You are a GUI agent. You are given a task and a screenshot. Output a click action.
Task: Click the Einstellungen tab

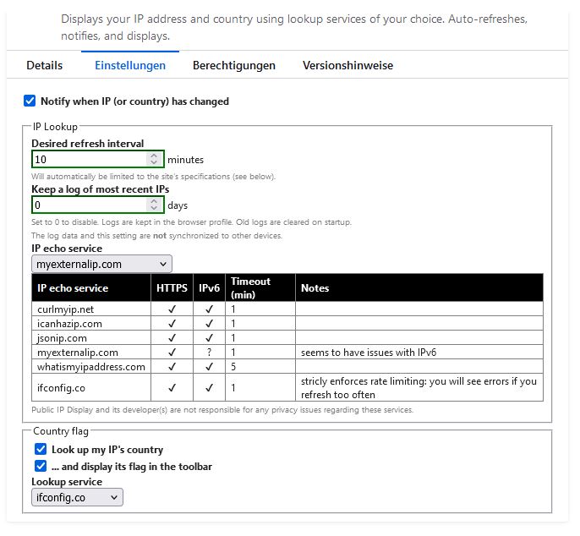click(x=130, y=65)
